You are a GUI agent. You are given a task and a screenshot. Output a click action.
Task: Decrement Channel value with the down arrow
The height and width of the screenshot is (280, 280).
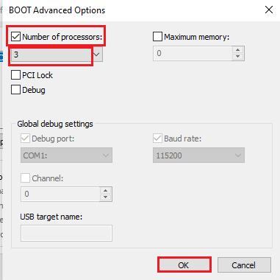(x=106, y=197)
